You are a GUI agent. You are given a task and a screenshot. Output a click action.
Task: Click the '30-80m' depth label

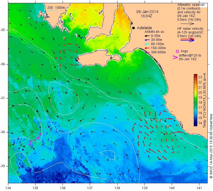pos(157,40)
